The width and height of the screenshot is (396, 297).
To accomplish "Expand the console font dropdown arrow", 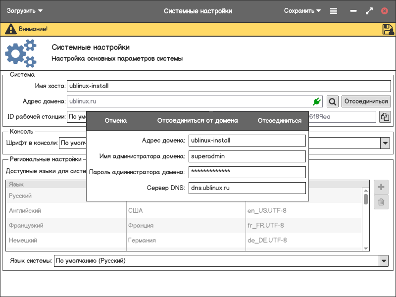I will [385, 143].
